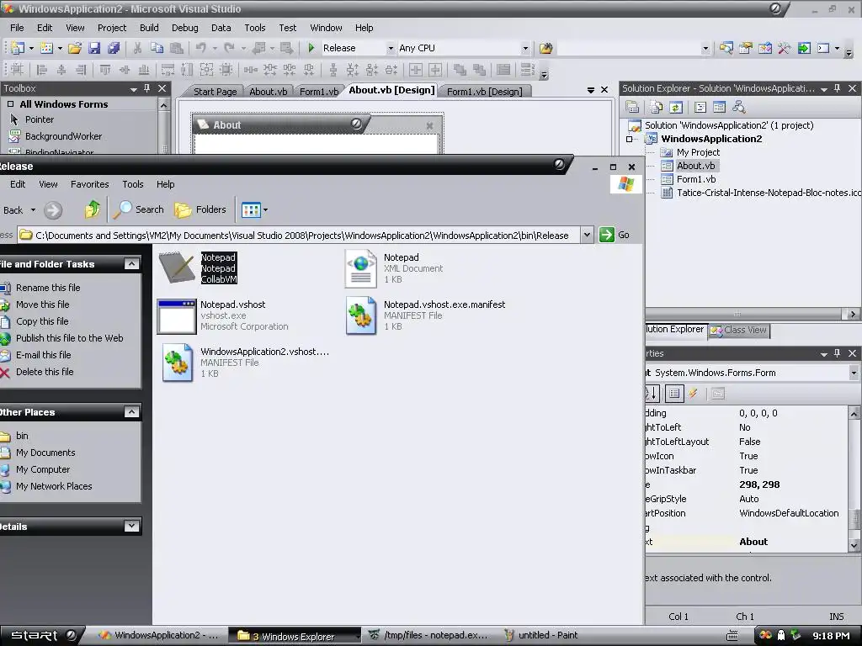Image resolution: width=862 pixels, height=646 pixels.
Task: Switch to About.vb code tab
Action: pyautogui.click(x=268, y=91)
